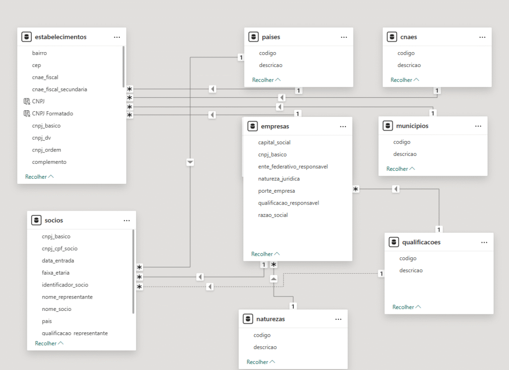Screen dimensions: 509x370
Task: Click the socios table database icon
Action: pyautogui.click(x=36, y=220)
